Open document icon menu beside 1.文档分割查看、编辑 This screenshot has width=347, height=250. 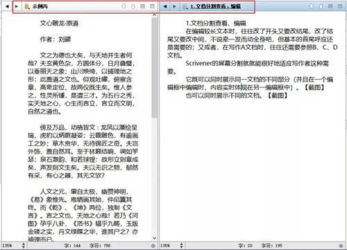pyautogui.click(x=185, y=6)
